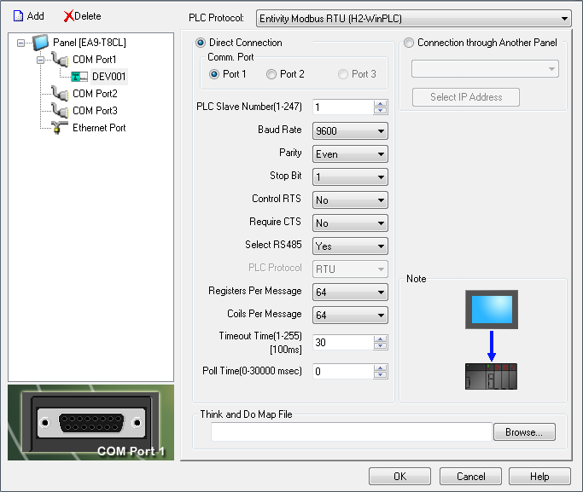This screenshot has height=492, width=583.
Task: Select COM Port3 in the tree
Action: click(x=94, y=111)
